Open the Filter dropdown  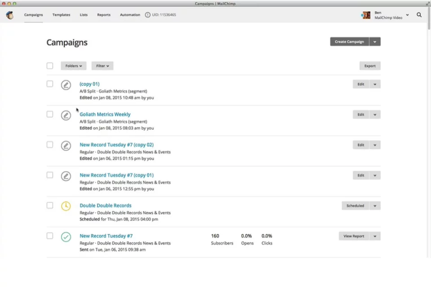(102, 66)
